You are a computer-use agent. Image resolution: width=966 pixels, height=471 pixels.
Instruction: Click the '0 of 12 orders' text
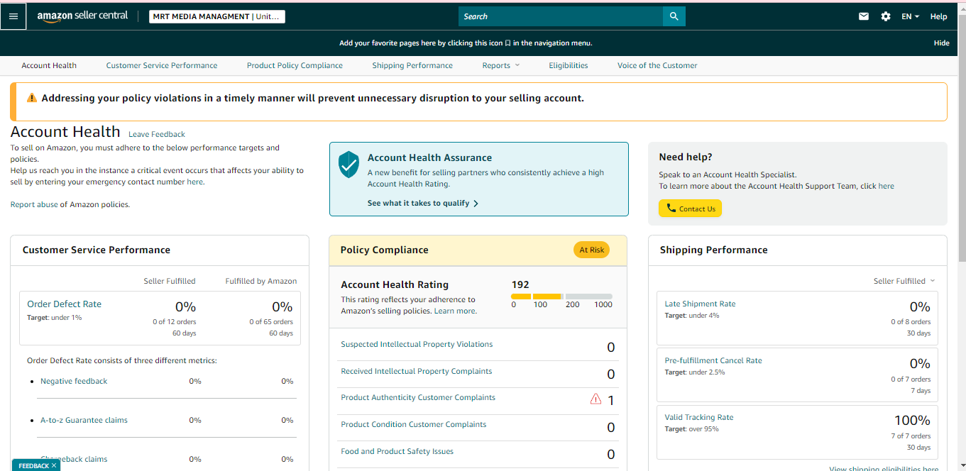pyautogui.click(x=174, y=322)
